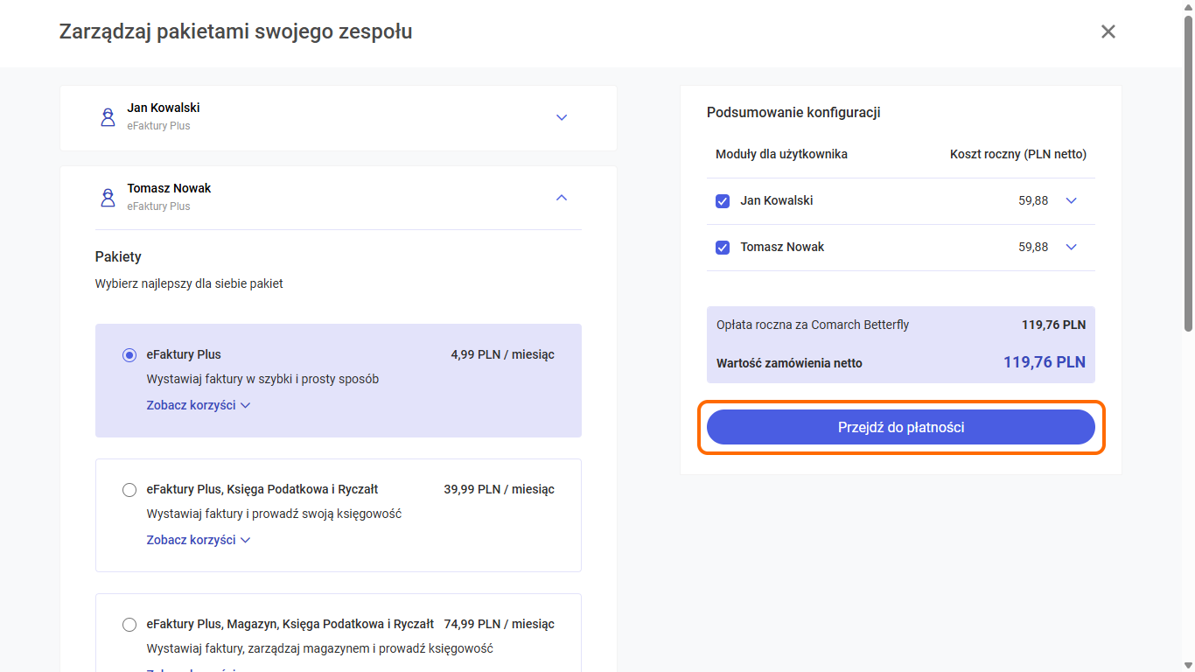Viewport: 1195px width, 672px height.
Task: Collapse Tomasz Nowak's package section
Action: (562, 198)
